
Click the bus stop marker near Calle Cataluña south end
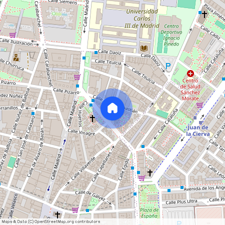pyautogui.click(x=143, y=146)
